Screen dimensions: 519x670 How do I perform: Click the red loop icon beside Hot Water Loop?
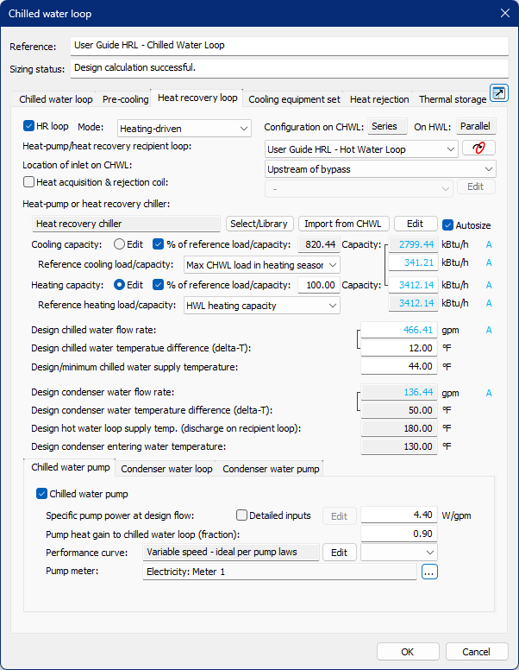coord(479,149)
